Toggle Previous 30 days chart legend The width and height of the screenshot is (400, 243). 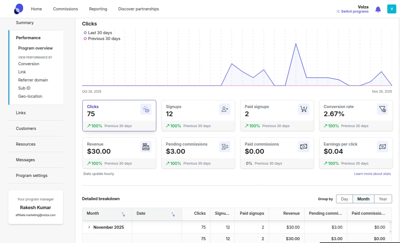click(x=104, y=39)
